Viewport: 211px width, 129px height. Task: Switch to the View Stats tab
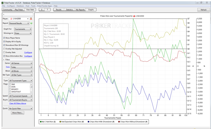[30, 10]
